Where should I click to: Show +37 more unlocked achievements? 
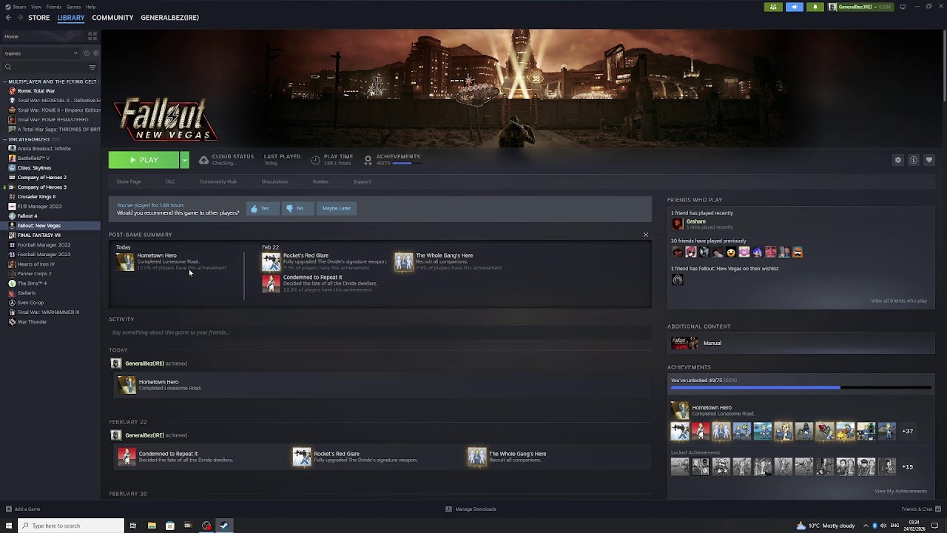tap(907, 431)
